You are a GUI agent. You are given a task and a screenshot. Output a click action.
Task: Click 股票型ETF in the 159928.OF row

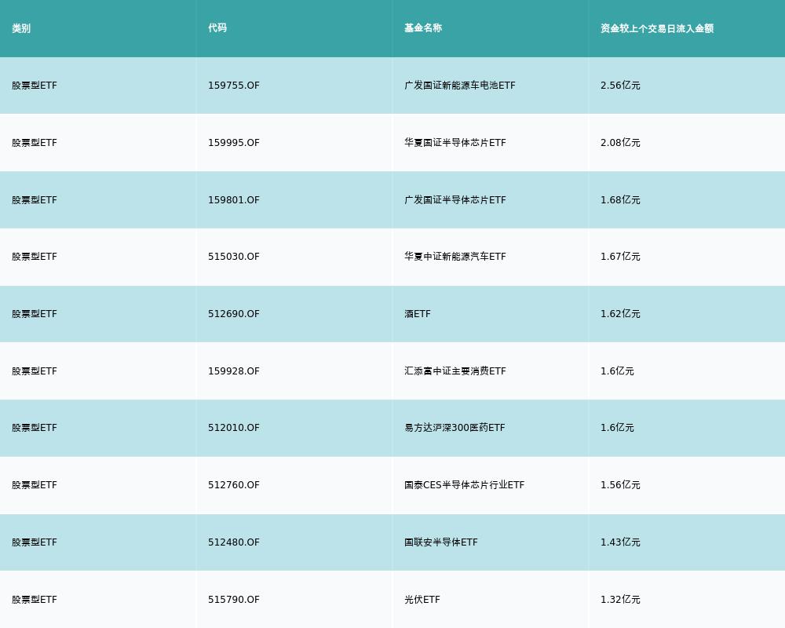point(35,371)
